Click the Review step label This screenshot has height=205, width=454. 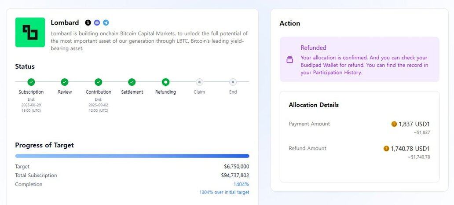coord(65,92)
